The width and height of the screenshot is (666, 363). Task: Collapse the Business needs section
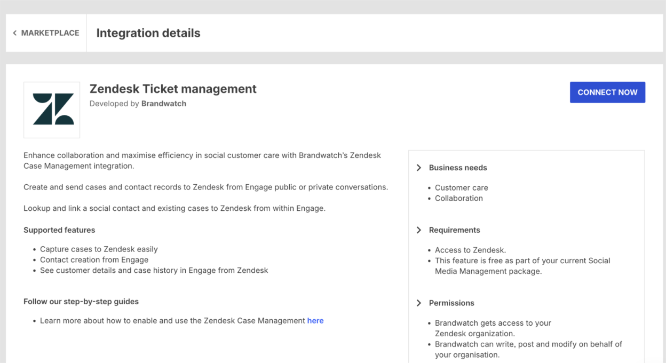point(419,168)
